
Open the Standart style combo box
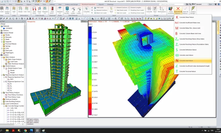point(202,4)
